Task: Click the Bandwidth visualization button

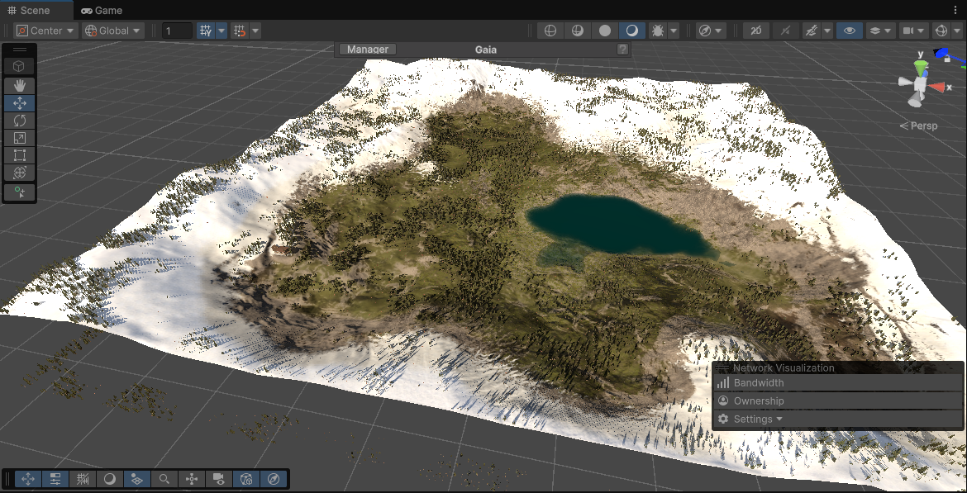Action: 758,383
